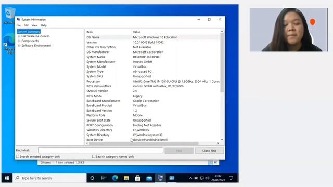Viewport: 333px width, 187px height.
Task: Click the 'DESKTOP-PUCHN4E' system name value
Action: tap(146, 57)
